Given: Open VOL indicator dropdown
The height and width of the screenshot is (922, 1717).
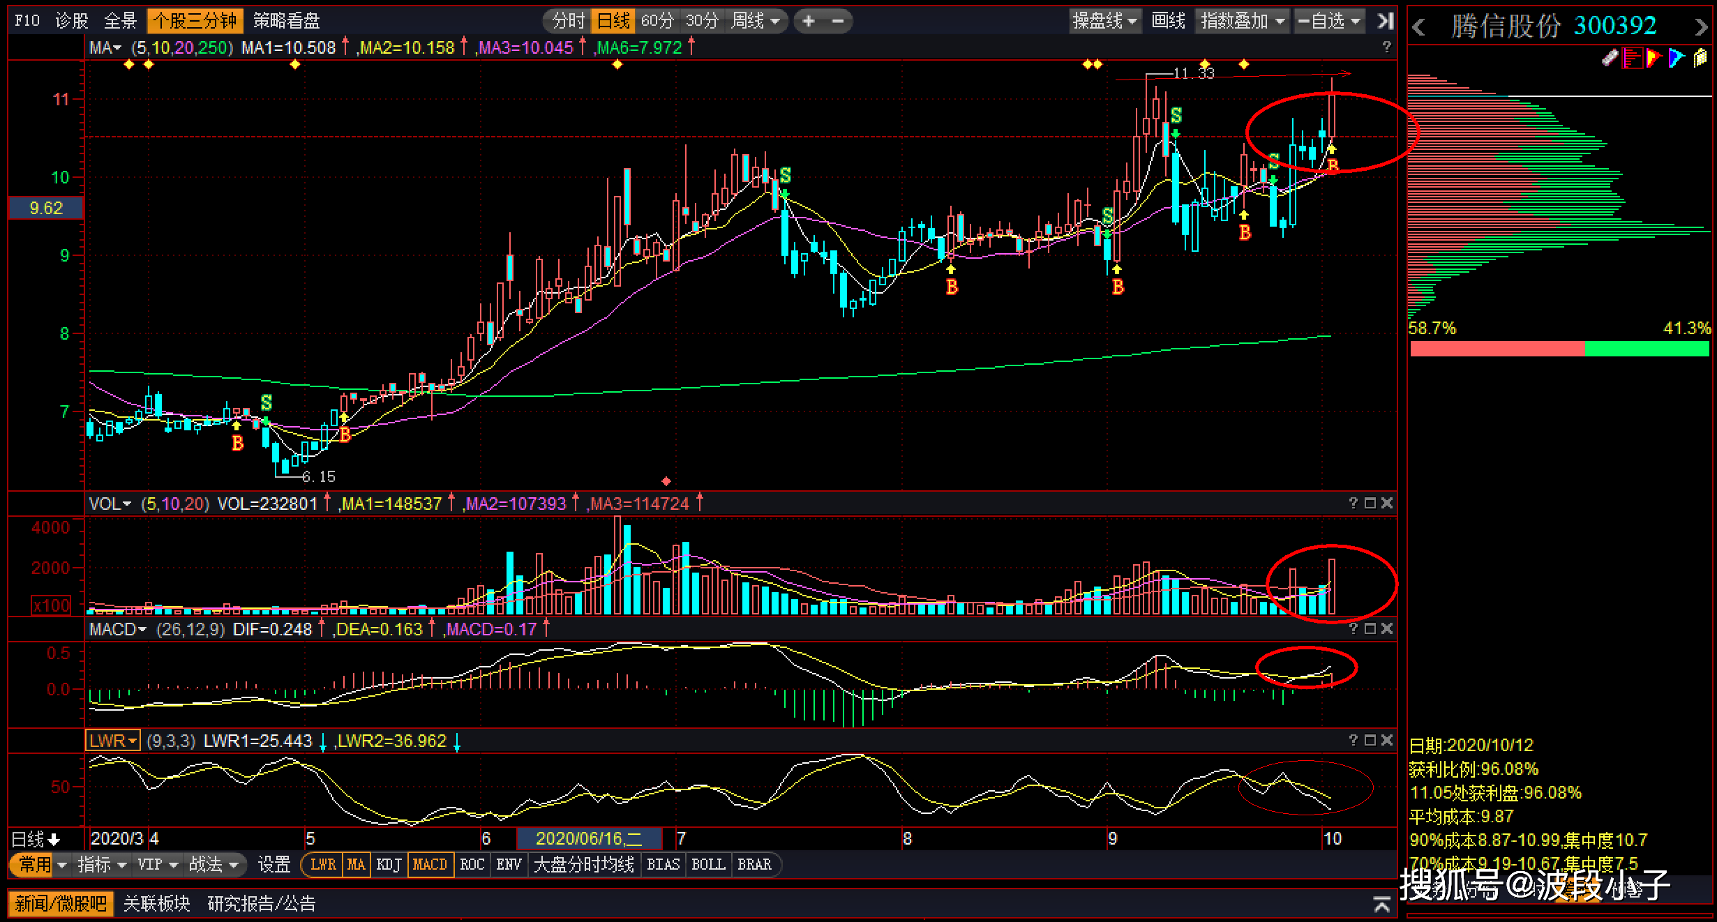Looking at the screenshot, I should click(110, 504).
